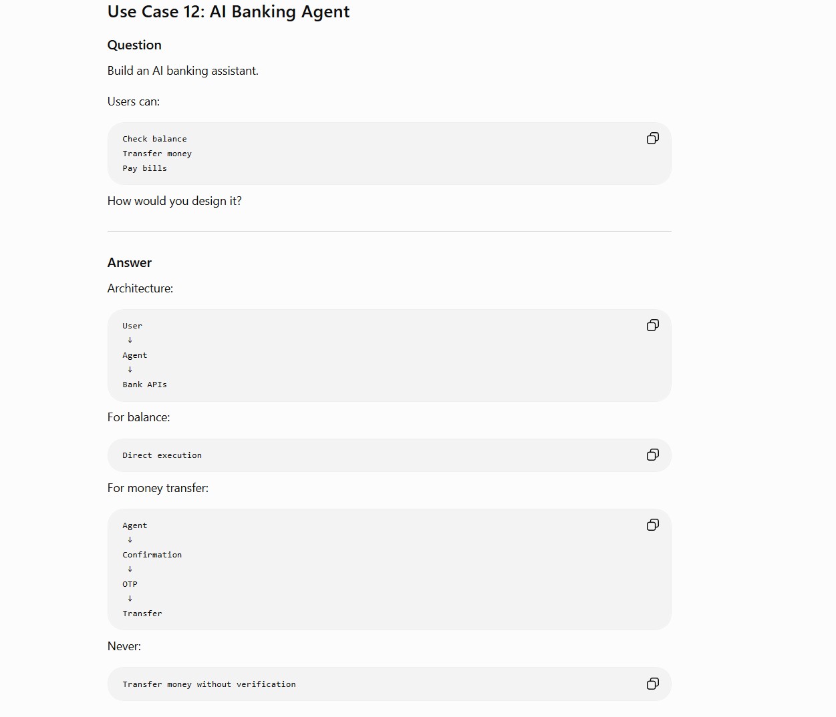Copy the Confirmation OTP Transfer flow block
836x717 pixels.
click(x=653, y=525)
